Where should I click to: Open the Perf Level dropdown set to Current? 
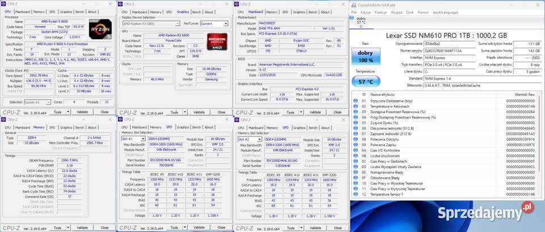(x=215, y=24)
